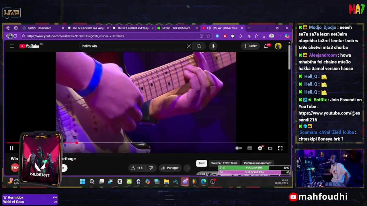Open the browser settings ellipsis menu
Screen dimensions: 367x206
279,36
